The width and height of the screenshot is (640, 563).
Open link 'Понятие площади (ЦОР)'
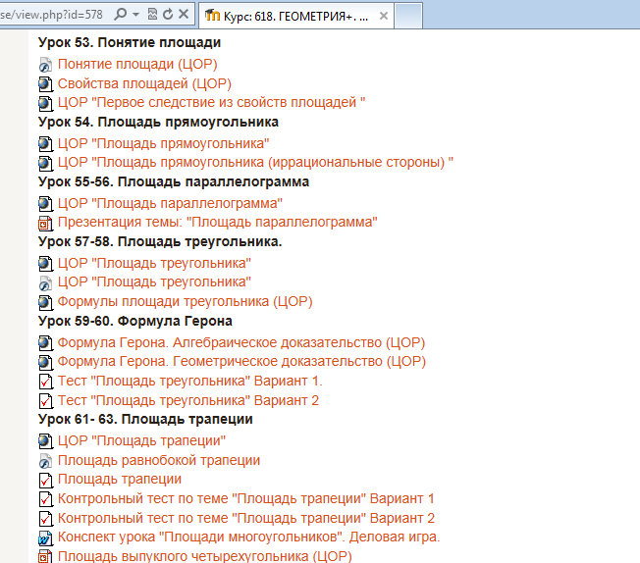point(137,64)
